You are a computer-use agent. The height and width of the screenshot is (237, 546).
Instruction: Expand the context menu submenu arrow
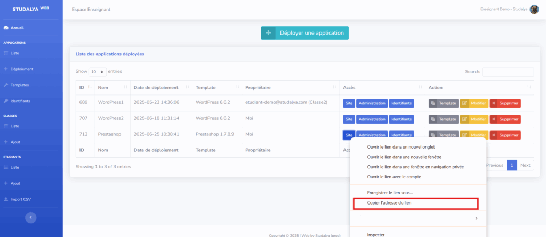click(476, 218)
